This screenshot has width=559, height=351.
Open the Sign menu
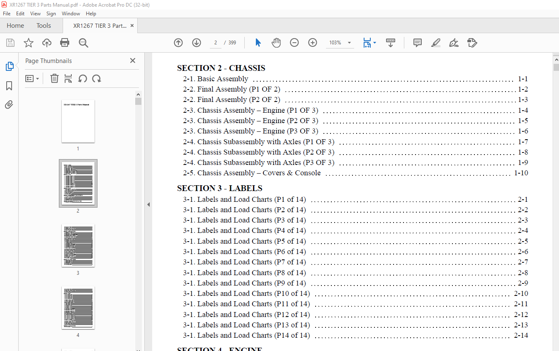tap(51, 14)
